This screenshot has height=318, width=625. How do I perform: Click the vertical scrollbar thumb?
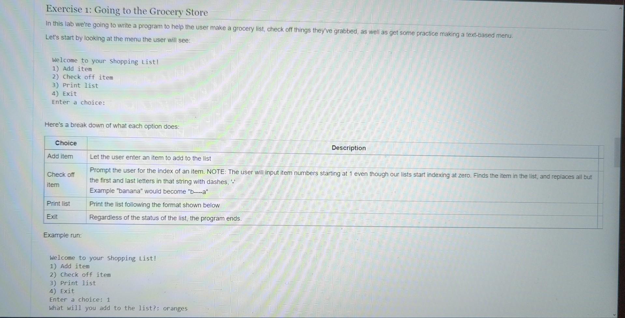pos(617,153)
